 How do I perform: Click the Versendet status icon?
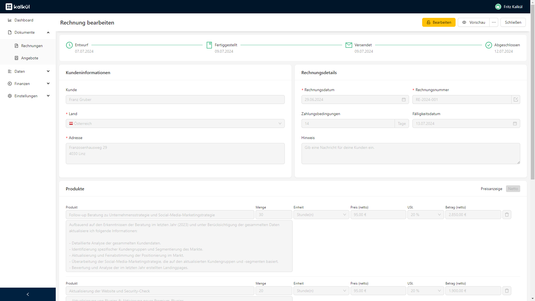point(348,45)
